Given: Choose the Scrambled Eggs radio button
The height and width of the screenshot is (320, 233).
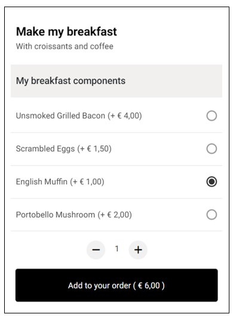Looking at the screenshot, I should click(x=211, y=148).
